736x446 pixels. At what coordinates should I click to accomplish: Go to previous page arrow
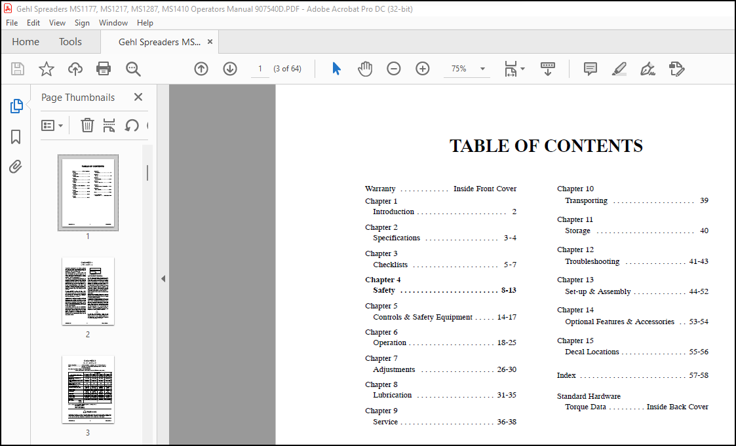[x=201, y=69]
